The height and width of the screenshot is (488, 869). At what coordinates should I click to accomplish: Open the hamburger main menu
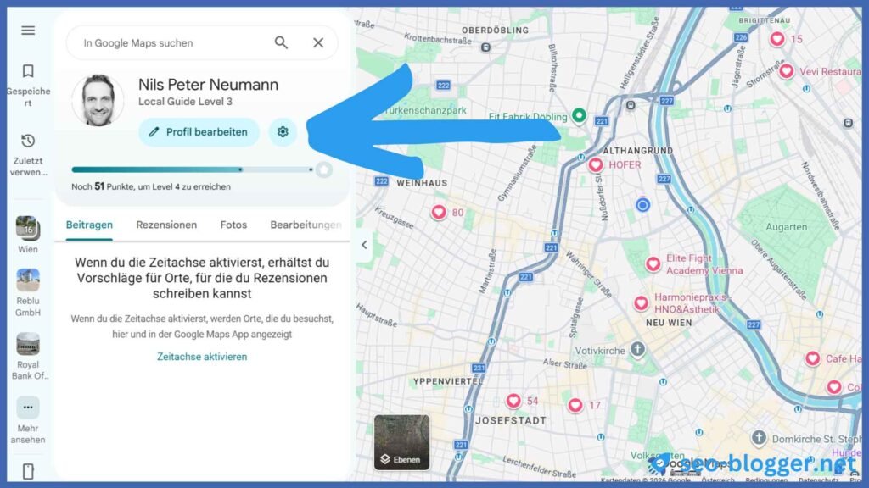pos(28,30)
